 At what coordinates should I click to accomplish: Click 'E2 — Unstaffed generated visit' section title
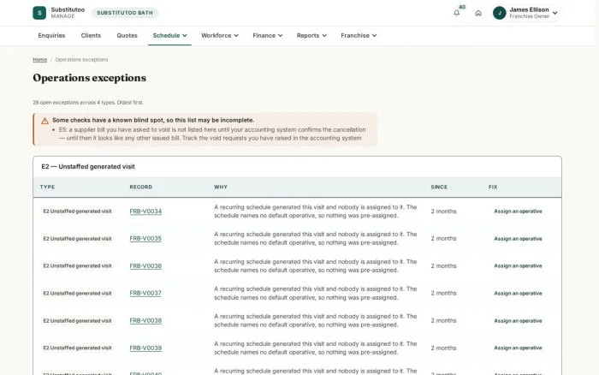88,167
